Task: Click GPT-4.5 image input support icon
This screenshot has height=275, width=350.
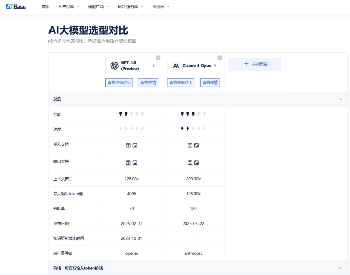Action: click(135, 146)
